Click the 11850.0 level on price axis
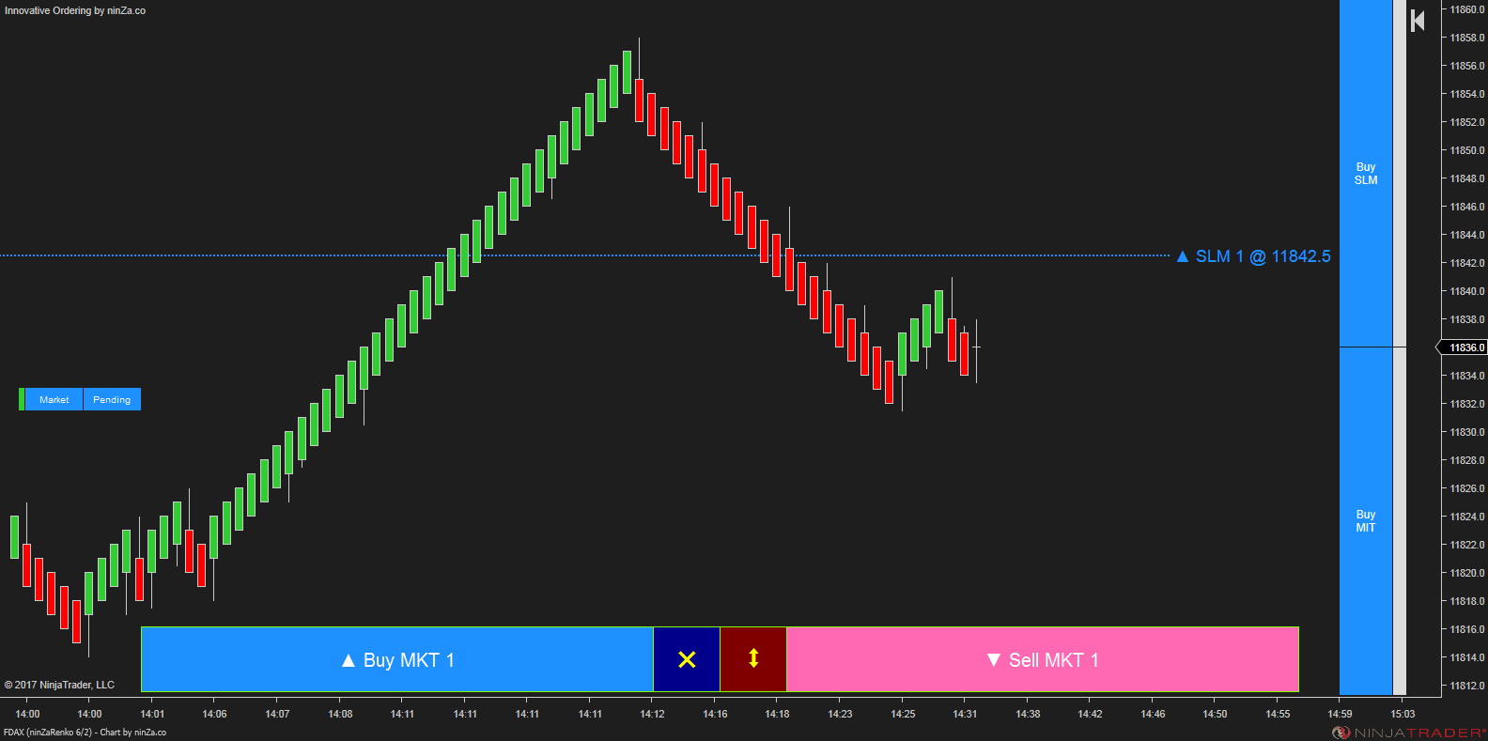This screenshot has width=1488, height=741. pos(1466,150)
